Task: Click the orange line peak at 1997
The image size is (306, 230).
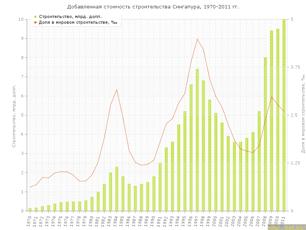Action: (197, 39)
